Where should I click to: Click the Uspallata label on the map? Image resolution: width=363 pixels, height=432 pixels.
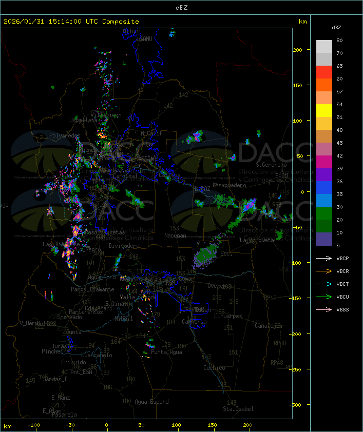83,120
